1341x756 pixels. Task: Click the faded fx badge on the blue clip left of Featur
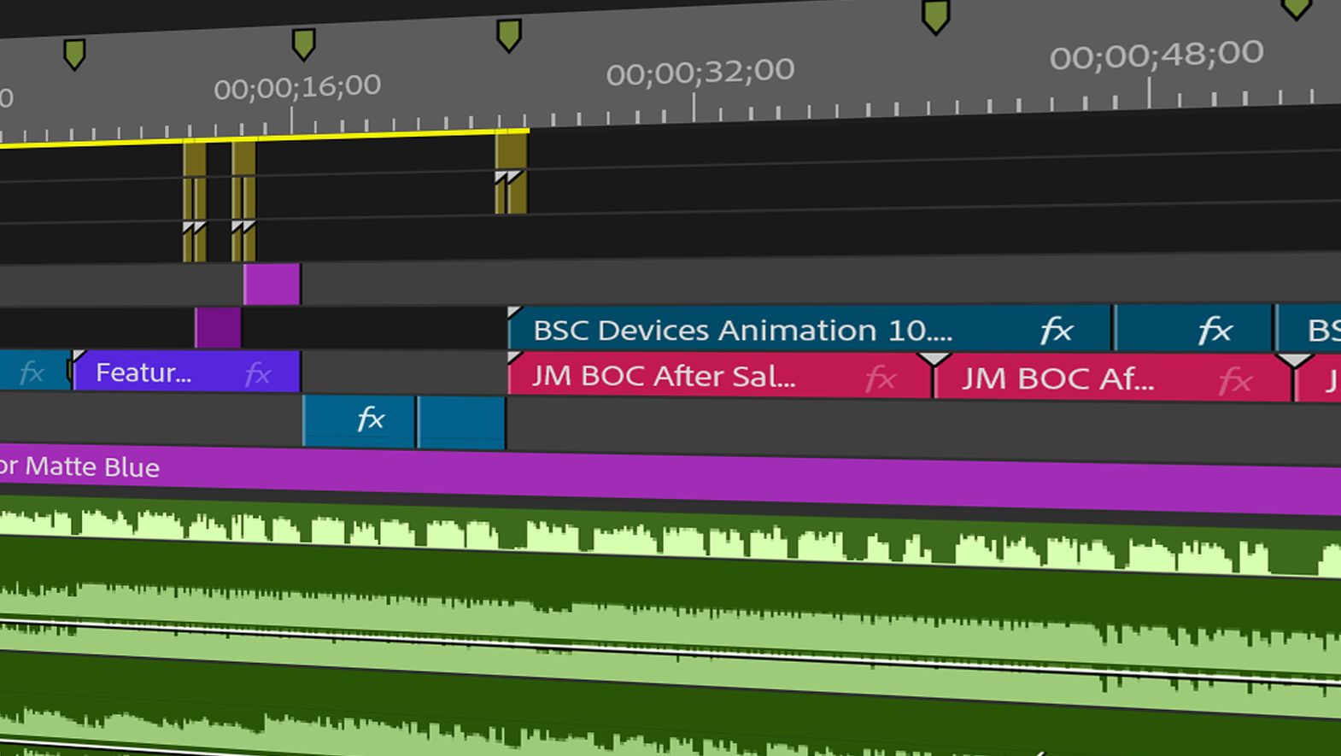tap(32, 372)
